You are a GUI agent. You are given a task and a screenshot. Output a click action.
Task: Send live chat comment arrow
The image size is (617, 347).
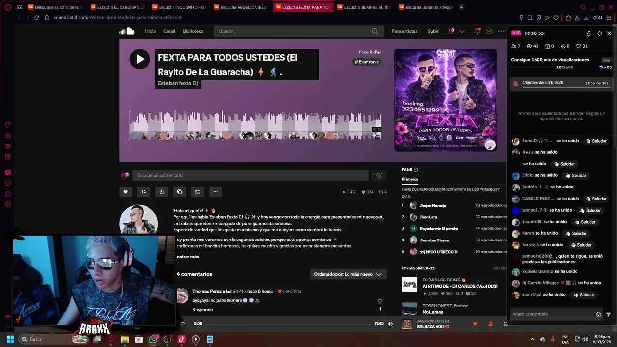coord(608,314)
